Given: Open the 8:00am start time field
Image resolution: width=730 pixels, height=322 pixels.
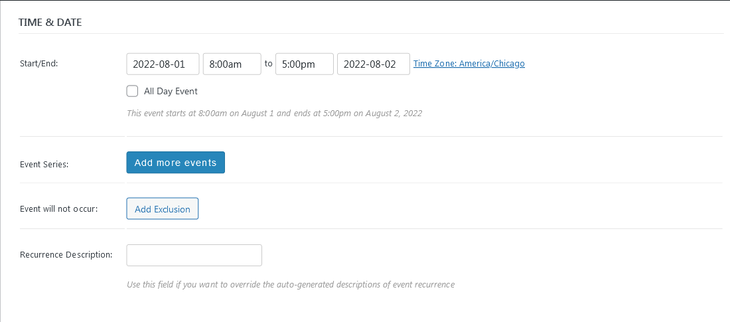Looking at the screenshot, I should click(x=232, y=64).
